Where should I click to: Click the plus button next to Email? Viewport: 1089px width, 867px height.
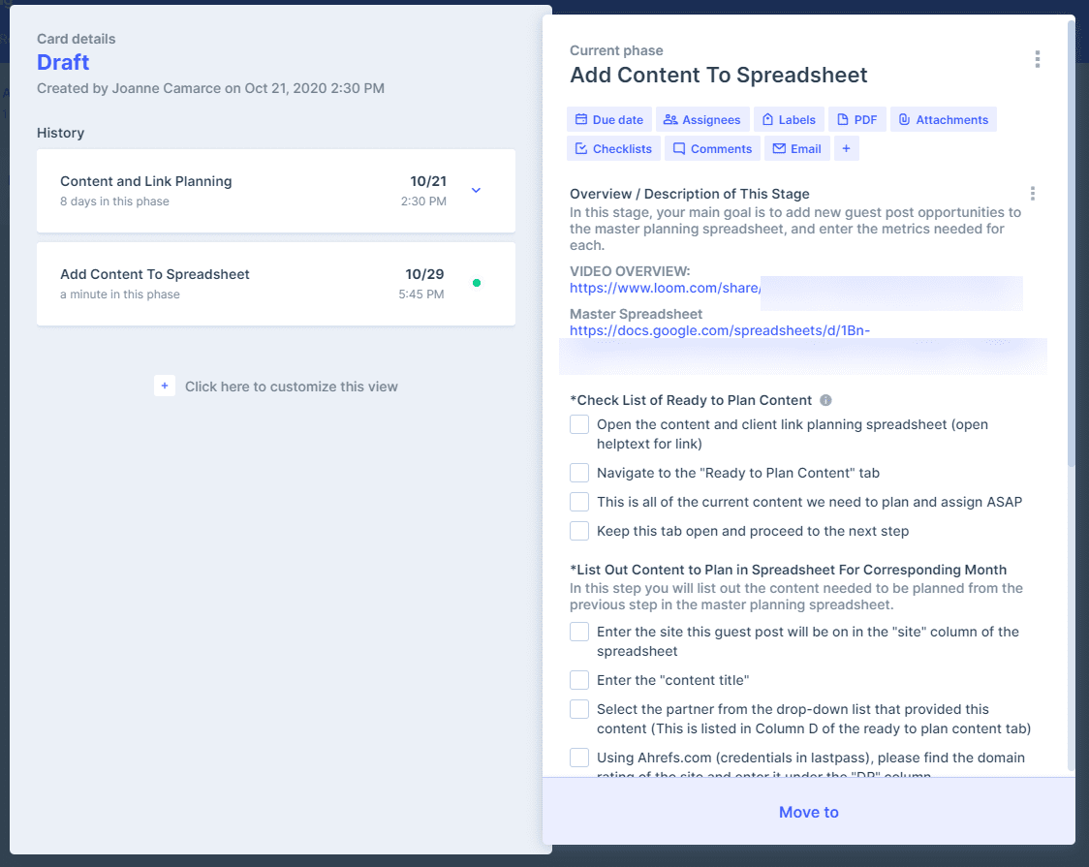846,148
